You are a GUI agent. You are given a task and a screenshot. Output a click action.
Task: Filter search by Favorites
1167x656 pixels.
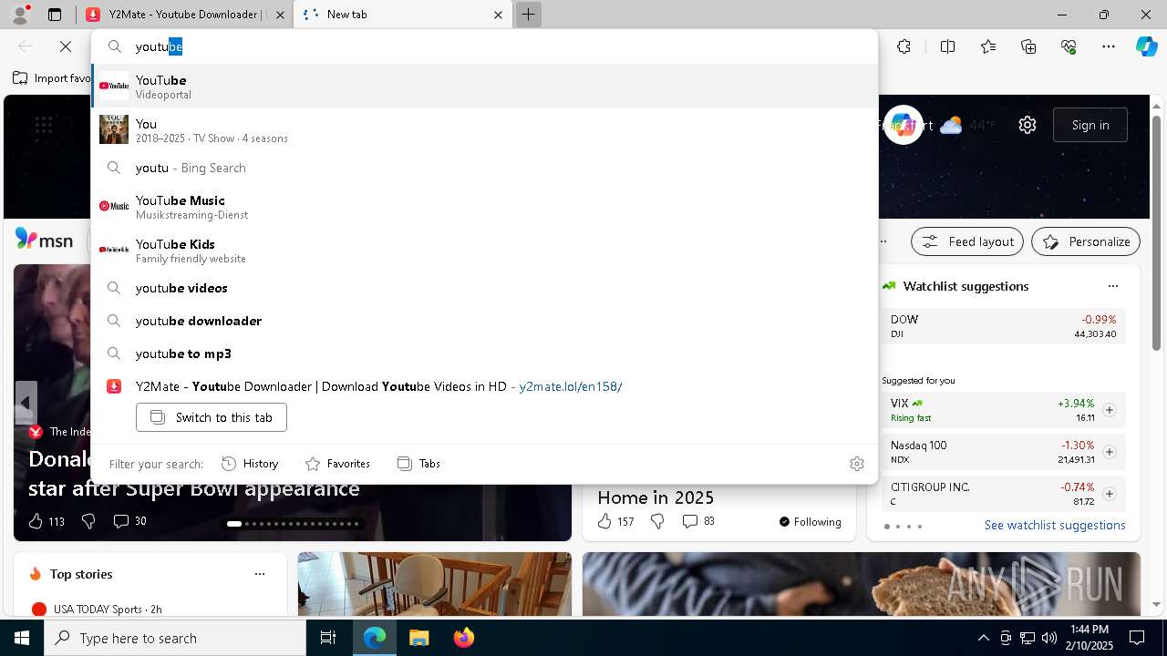[x=337, y=464]
